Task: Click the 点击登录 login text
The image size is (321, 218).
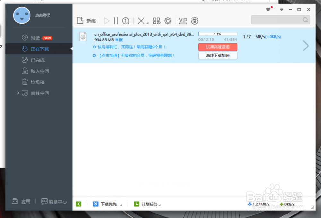Action: pyautogui.click(x=43, y=15)
